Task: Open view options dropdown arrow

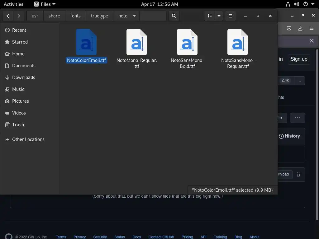Action: (x=219, y=16)
